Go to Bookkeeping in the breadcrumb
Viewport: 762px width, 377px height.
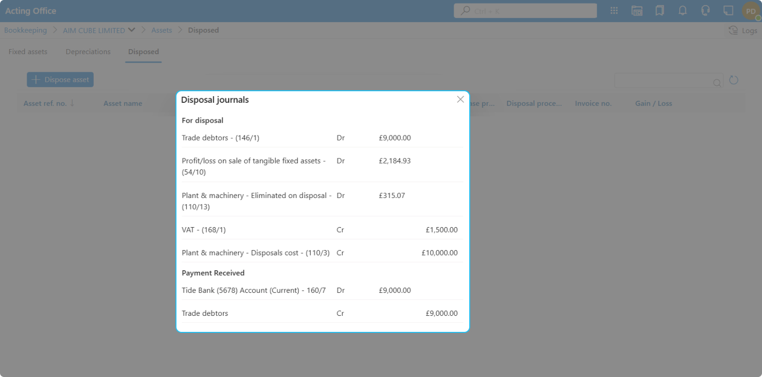26,30
